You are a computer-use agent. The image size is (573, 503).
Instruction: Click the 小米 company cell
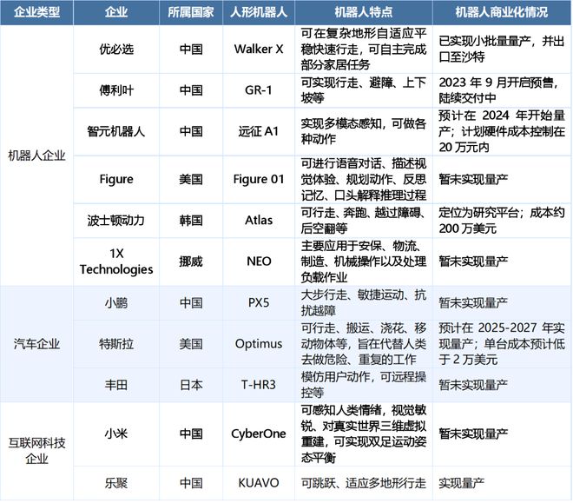pyautogui.click(x=116, y=434)
